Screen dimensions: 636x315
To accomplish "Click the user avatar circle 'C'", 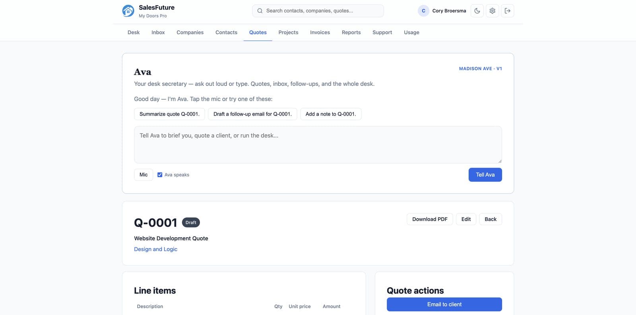I will [423, 11].
